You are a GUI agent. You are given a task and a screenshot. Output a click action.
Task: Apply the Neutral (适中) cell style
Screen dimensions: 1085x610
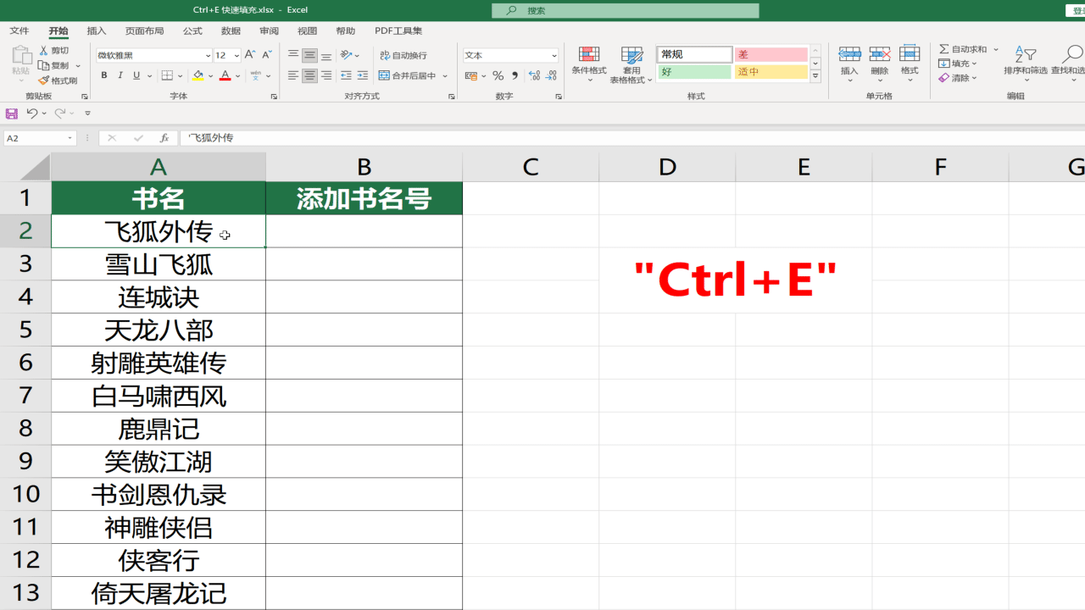771,72
